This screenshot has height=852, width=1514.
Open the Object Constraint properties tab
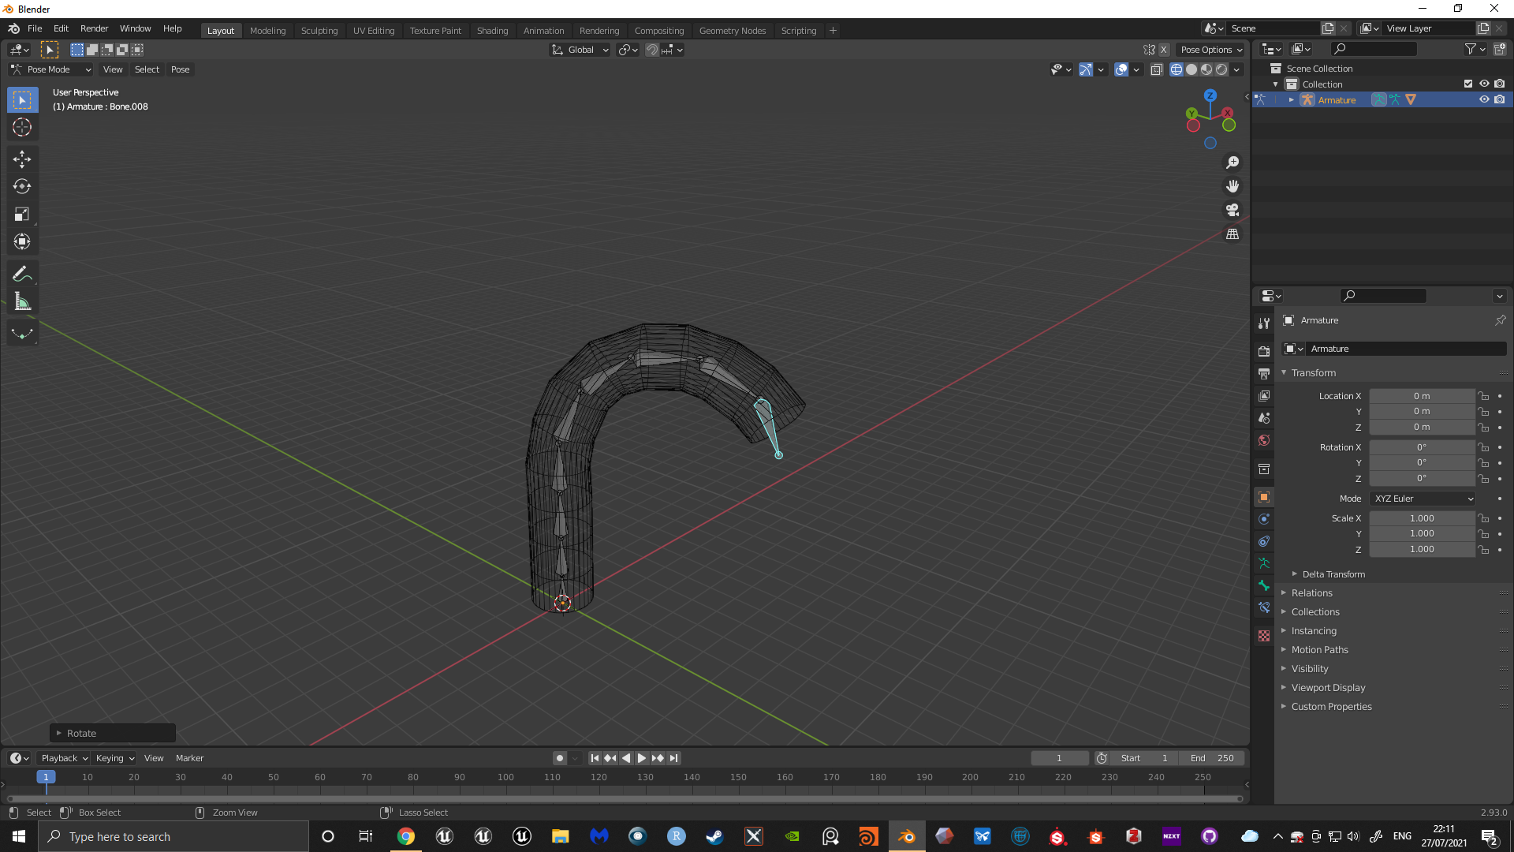(1264, 541)
